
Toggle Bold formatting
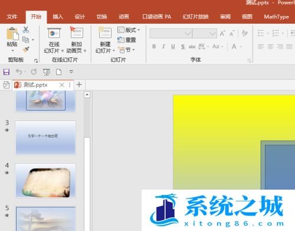coord(154,47)
